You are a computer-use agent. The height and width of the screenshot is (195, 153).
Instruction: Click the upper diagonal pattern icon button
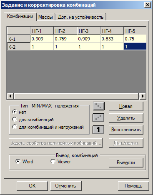click(99, 106)
